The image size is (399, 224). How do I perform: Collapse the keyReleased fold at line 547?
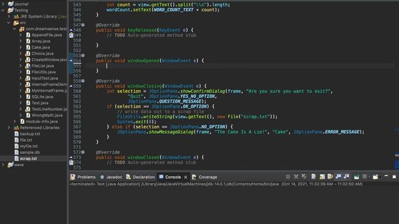click(83, 25)
